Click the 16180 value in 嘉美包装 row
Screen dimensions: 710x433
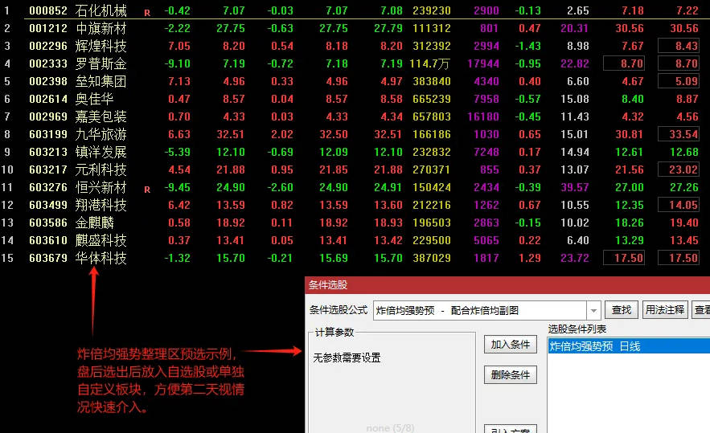(483, 116)
